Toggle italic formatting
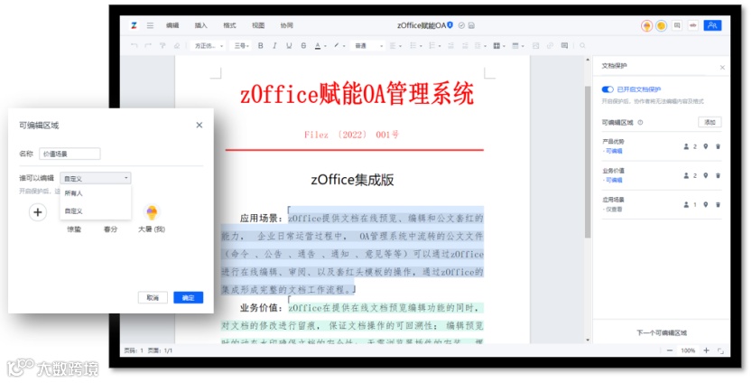The width and height of the screenshot is (752, 383). pyautogui.click(x=274, y=45)
